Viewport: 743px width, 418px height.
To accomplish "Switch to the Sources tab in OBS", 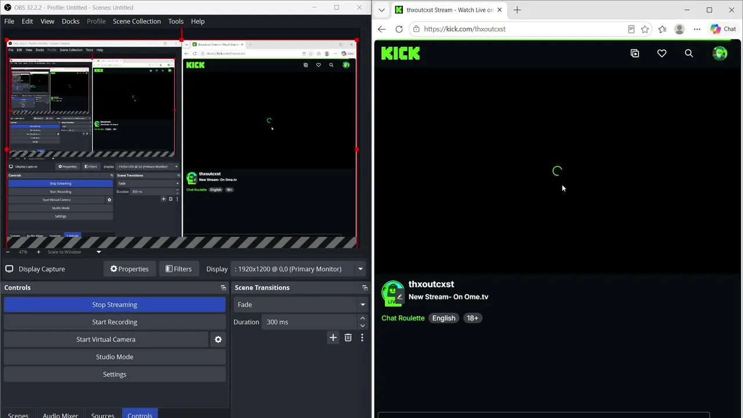I will (103, 416).
